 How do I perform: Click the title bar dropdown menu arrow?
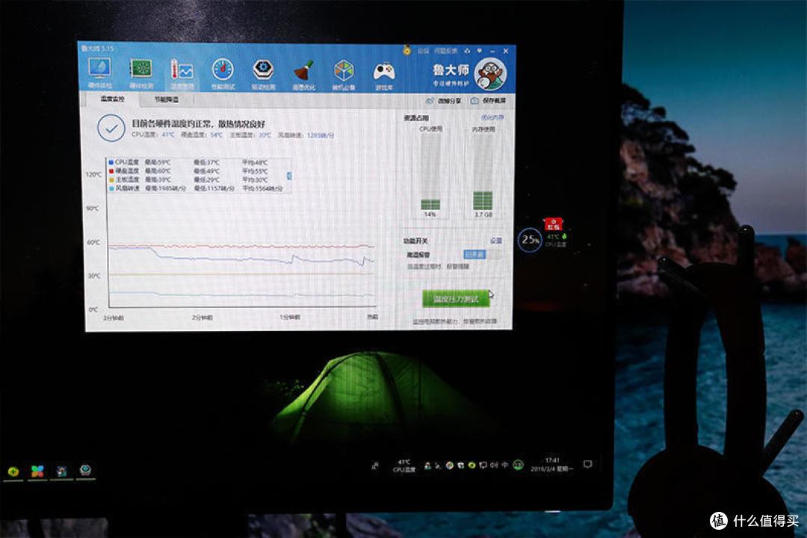tap(479, 51)
